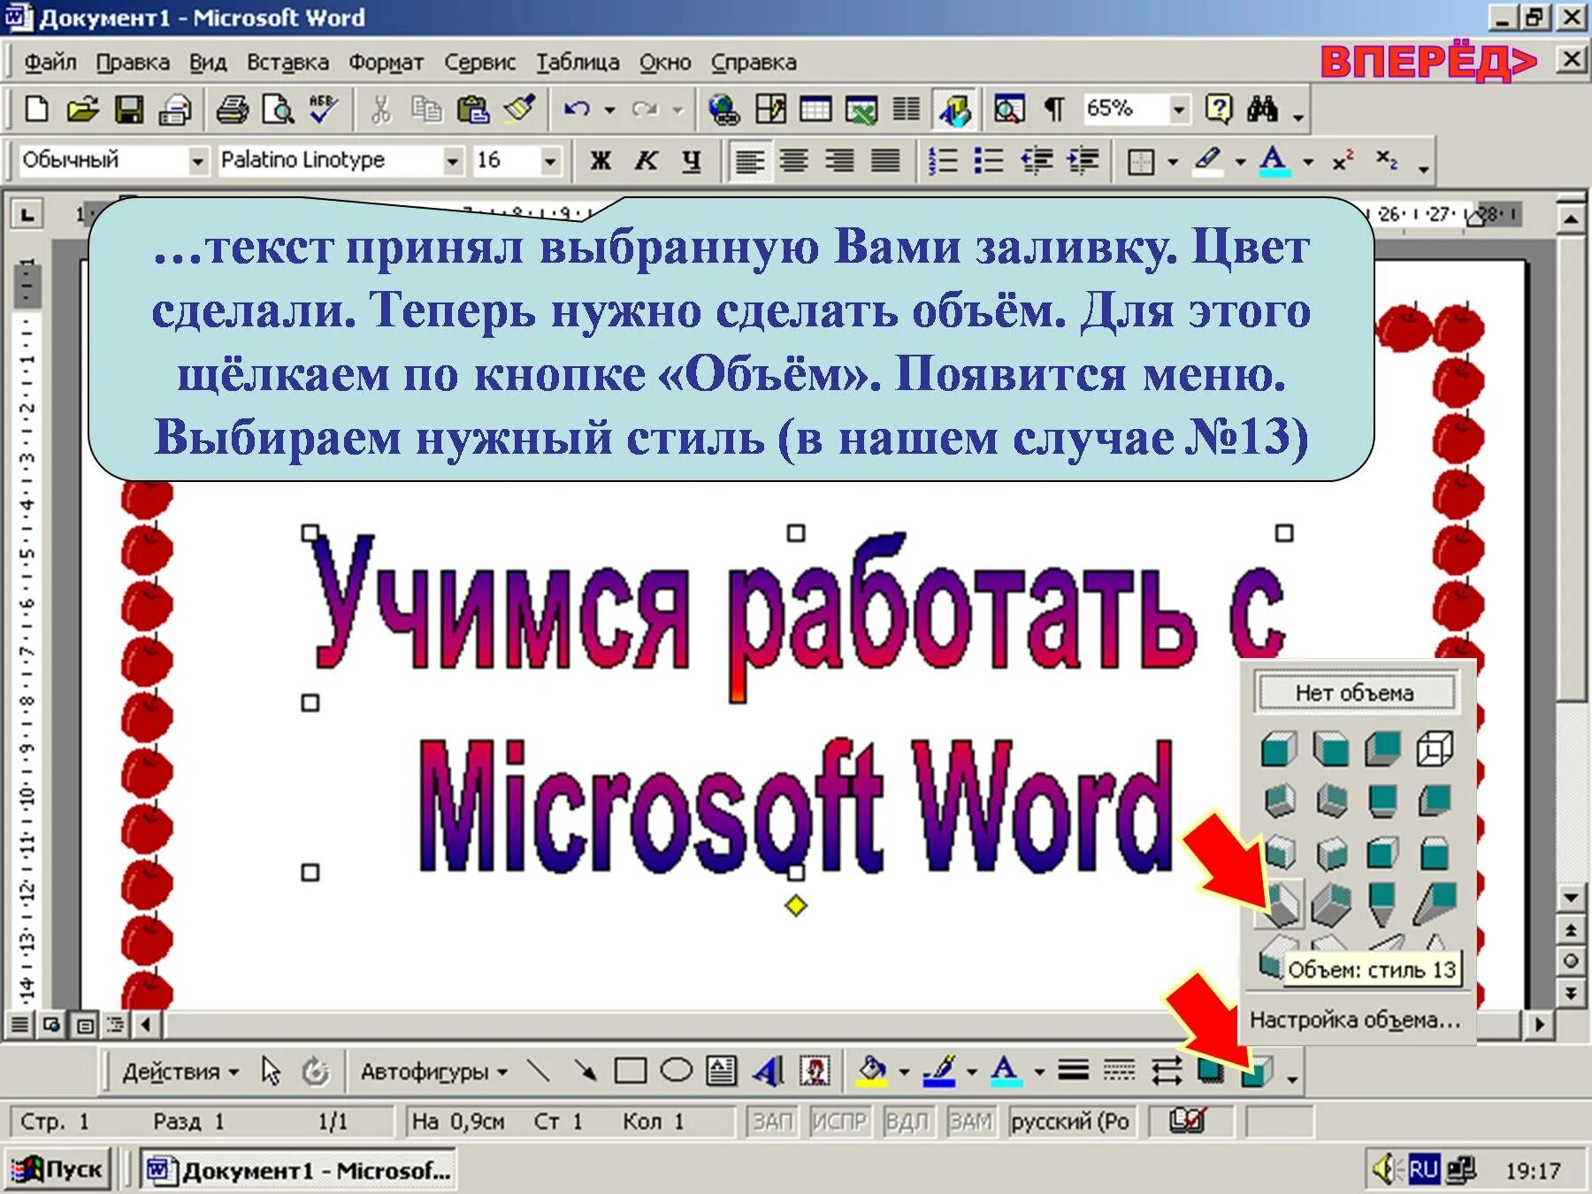Screen dimensions: 1592x1194
Task: Launch Word help question-mark icon
Action: (x=1219, y=110)
